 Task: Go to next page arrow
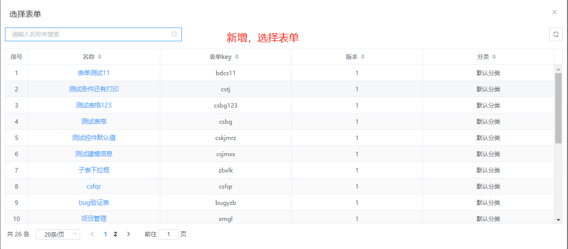(129, 234)
